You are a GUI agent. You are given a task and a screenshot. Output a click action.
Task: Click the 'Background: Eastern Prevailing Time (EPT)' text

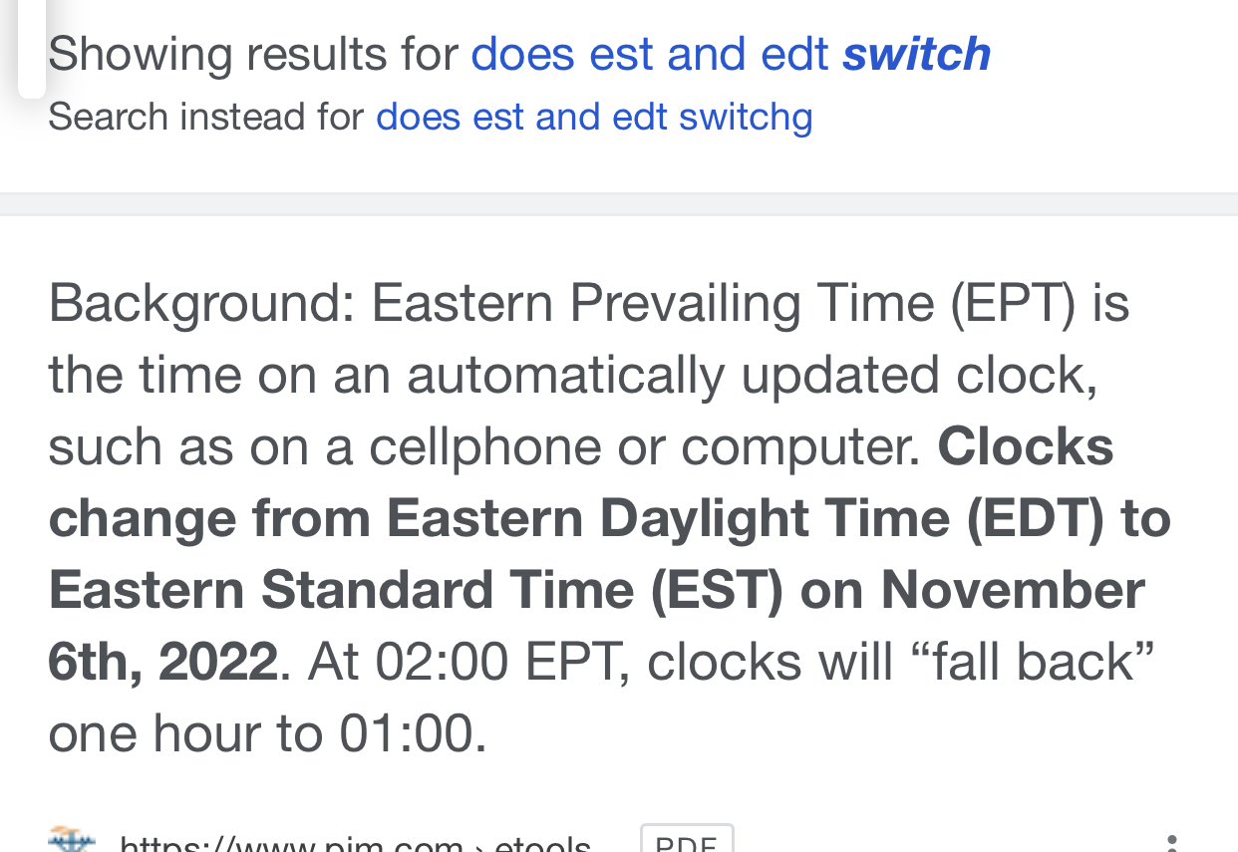point(563,303)
